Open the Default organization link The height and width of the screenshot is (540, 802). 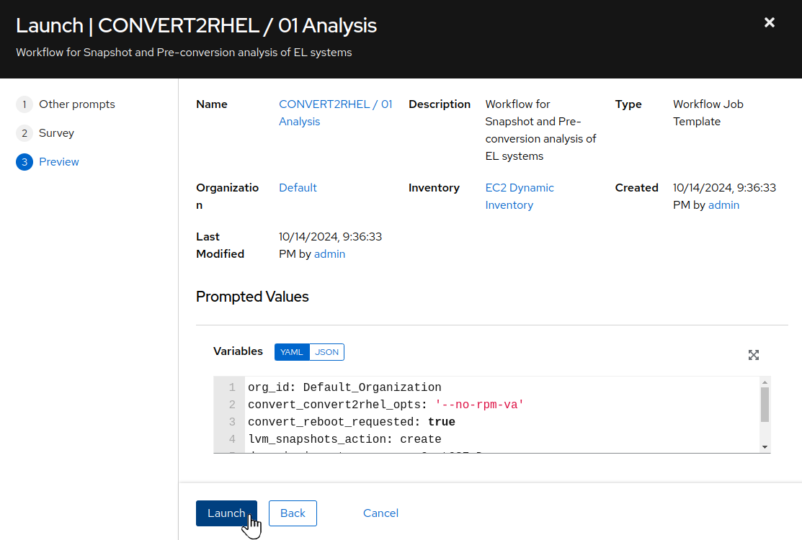pos(298,187)
